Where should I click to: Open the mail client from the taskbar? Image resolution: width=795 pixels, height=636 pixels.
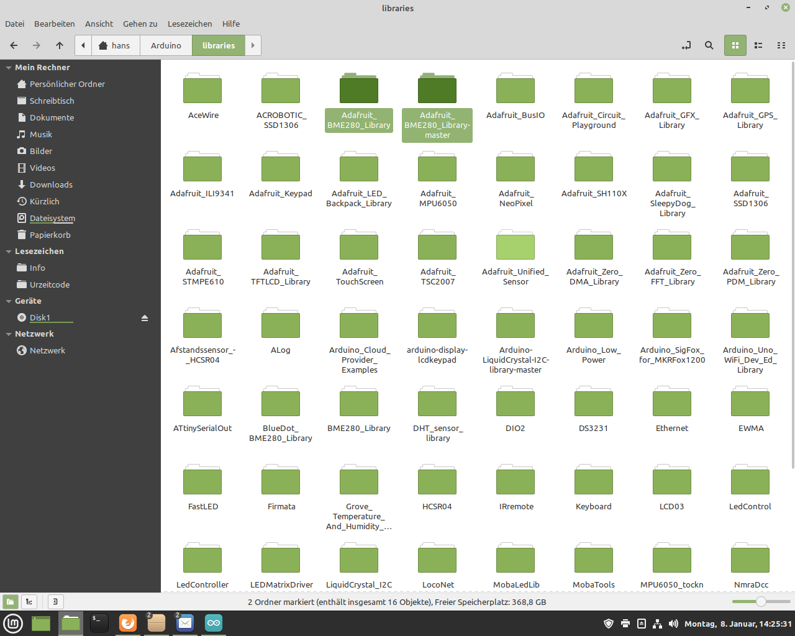tap(185, 623)
